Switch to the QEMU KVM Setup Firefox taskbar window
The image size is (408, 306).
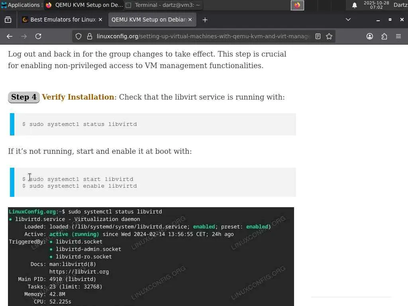point(84,5)
